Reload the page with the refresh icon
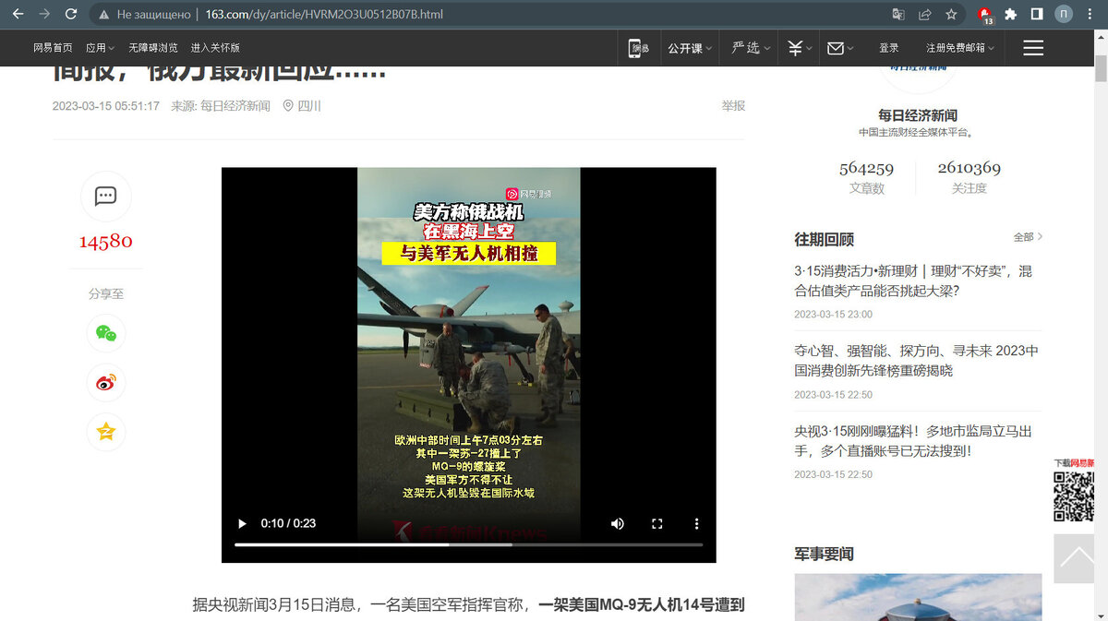This screenshot has width=1108, height=621. pos(71,14)
